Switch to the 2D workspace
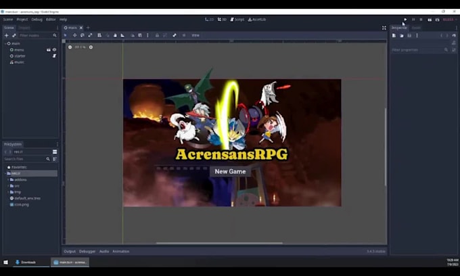 pos(210,20)
